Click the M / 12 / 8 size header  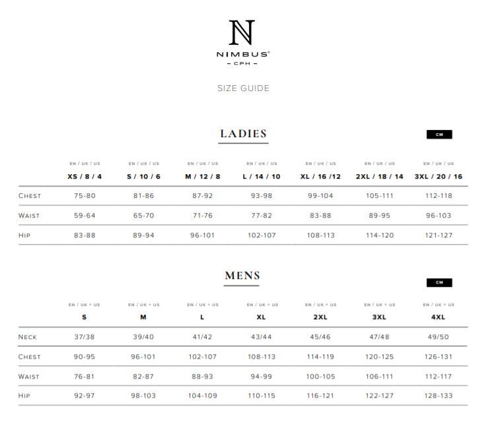click(x=203, y=177)
